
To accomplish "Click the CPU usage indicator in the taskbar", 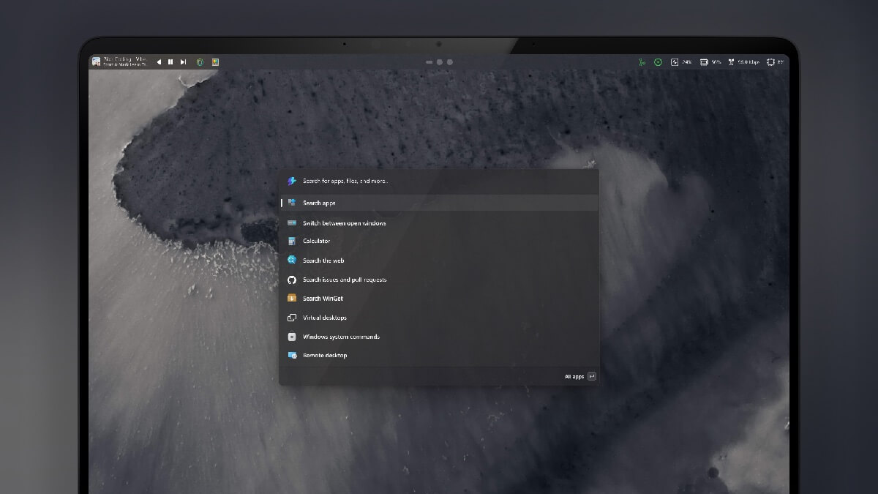I will (x=676, y=61).
